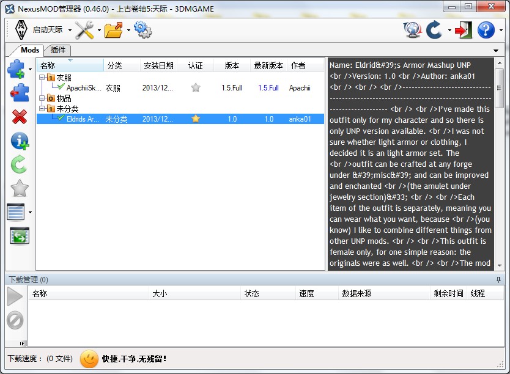Screen dimensions: 510x374
Task: Collapse the 未分类 category tree node
Action: [41, 109]
